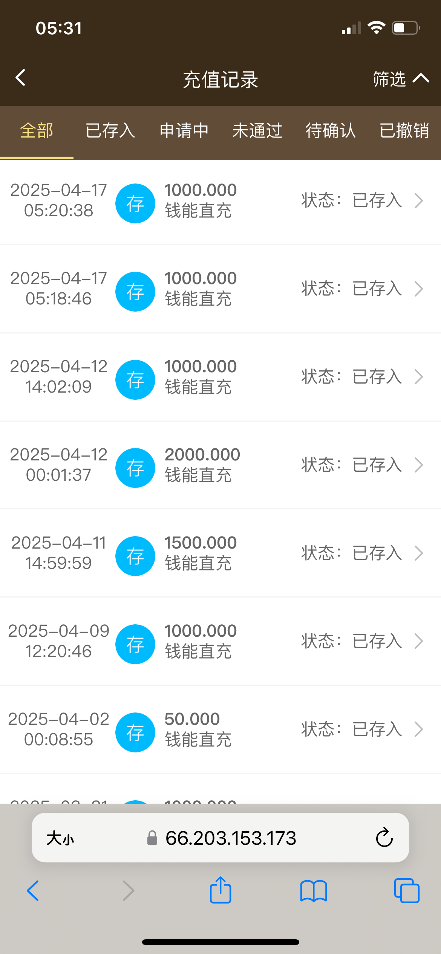Tap the blue 存 icon for 2000.000 deposit
The height and width of the screenshot is (954, 441).
click(135, 468)
